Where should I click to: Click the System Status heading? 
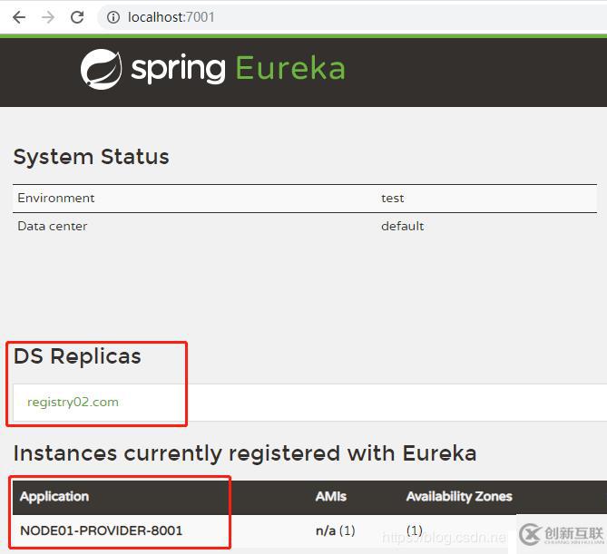pyautogui.click(x=91, y=157)
